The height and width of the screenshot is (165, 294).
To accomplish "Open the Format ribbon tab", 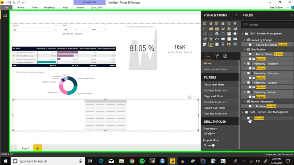I will pos(80,8).
